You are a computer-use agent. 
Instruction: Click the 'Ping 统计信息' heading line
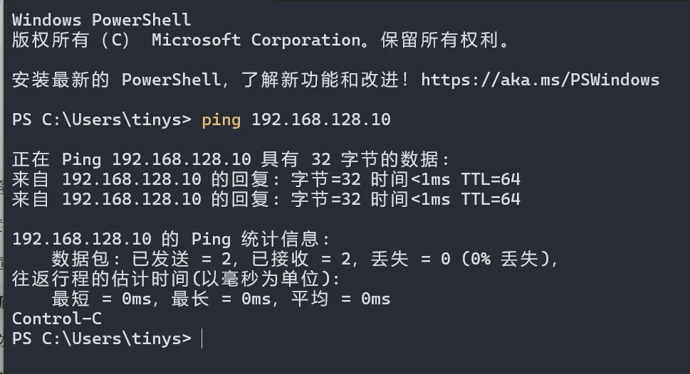171,239
